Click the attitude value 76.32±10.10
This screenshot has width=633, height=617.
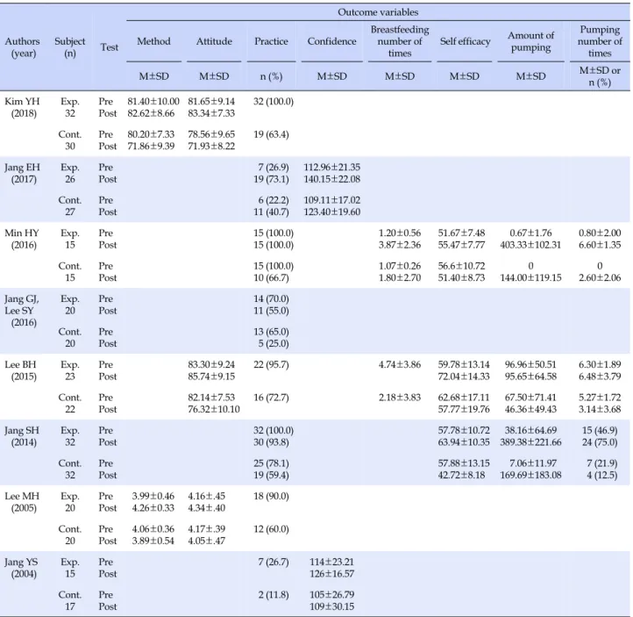[214, 410]
